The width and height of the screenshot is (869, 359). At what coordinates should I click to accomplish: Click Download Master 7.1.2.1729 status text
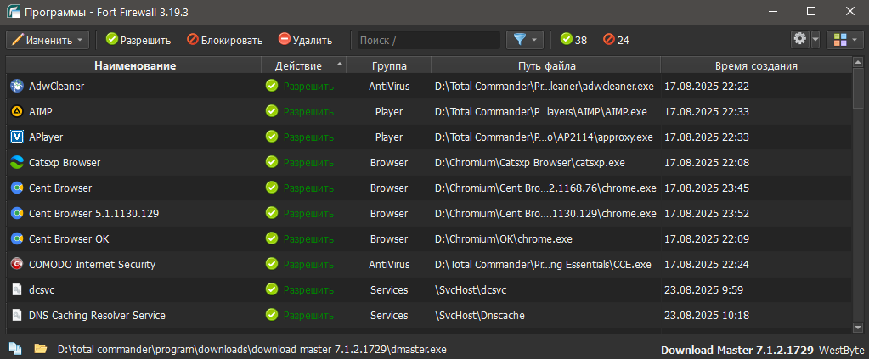[737, 351]
